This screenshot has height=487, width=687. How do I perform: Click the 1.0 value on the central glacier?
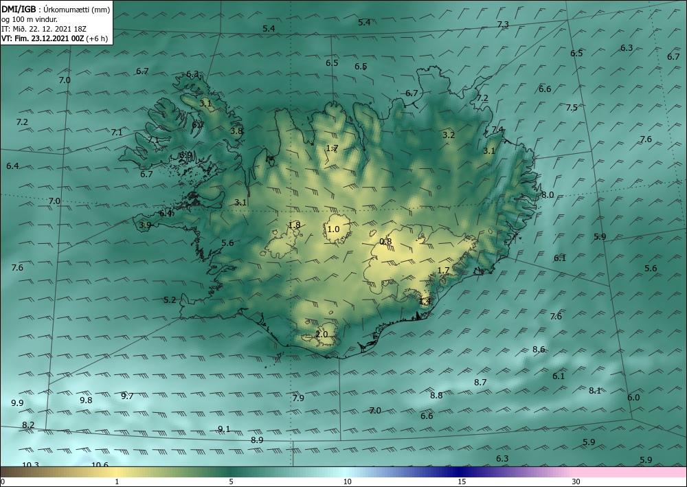333,229
